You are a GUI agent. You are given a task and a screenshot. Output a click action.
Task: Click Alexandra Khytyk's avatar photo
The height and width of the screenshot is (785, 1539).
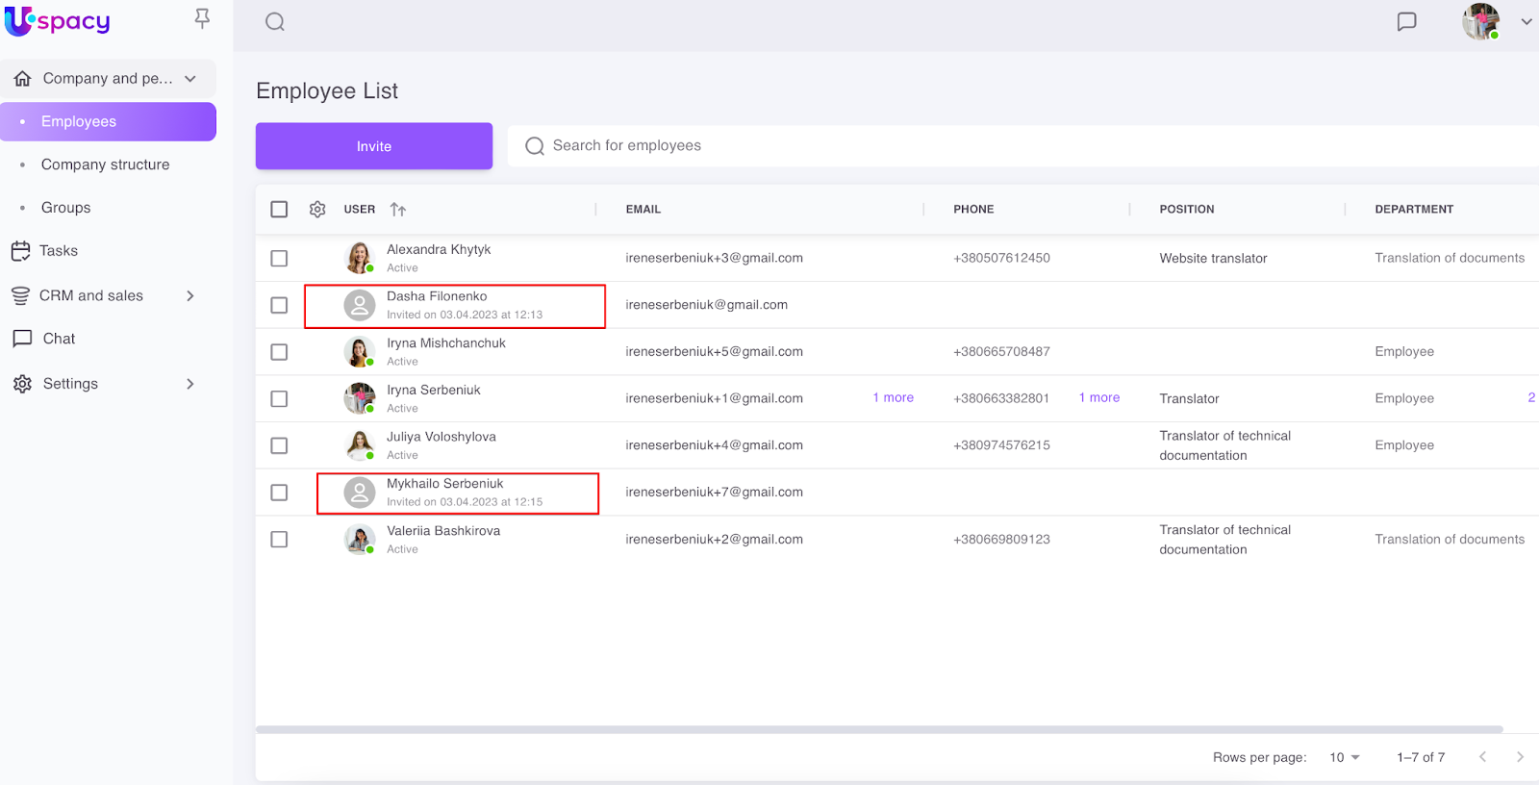(x=359, y=258)
